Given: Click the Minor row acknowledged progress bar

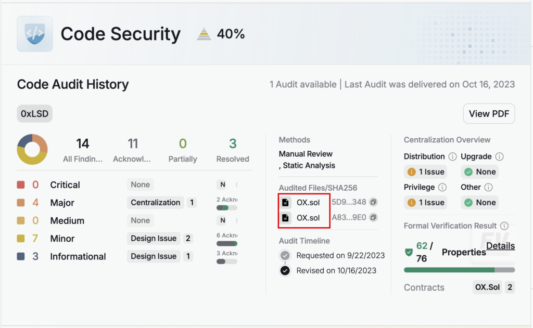Looking at the screenshot, I should [x=227, y=243].
